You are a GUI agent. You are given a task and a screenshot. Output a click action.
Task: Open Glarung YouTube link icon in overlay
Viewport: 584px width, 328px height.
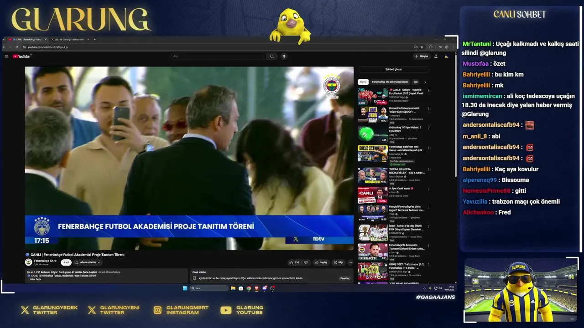point(226,310)
